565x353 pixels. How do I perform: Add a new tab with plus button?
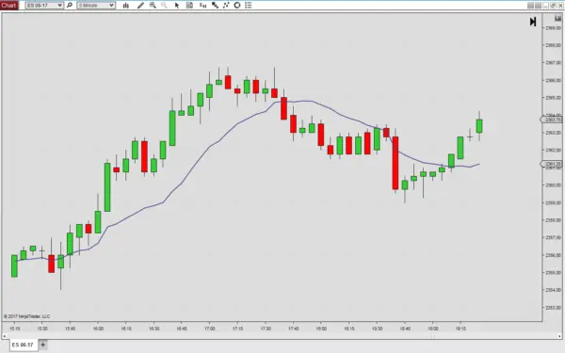click(43, 345)
